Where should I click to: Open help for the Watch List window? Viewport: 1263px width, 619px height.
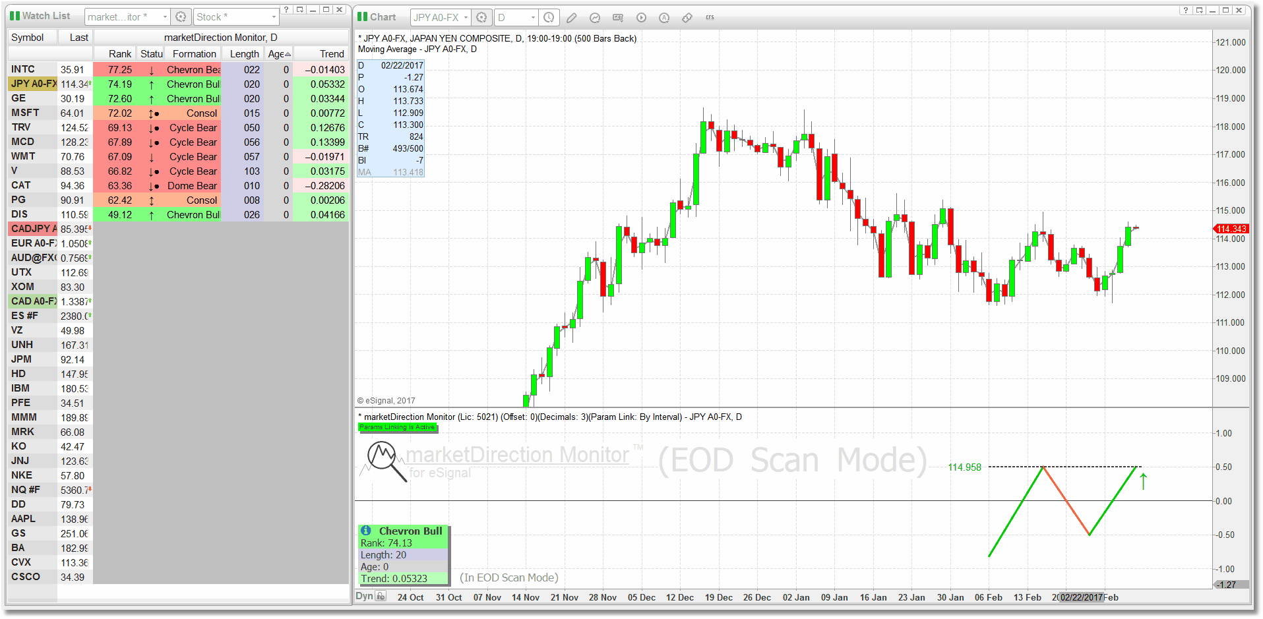pyautogui.click(x=286, y=9)
